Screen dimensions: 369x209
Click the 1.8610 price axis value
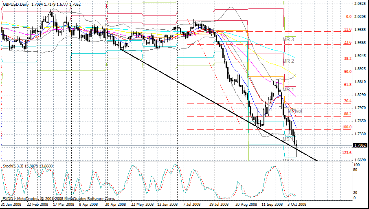[x=360, y=82]
